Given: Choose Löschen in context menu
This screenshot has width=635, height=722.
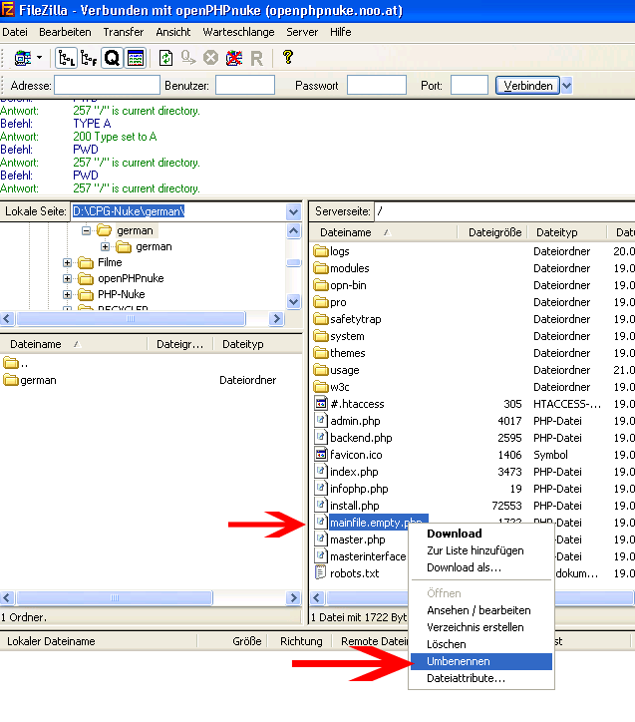Looking at the screenshot, I should click(480, 644).
